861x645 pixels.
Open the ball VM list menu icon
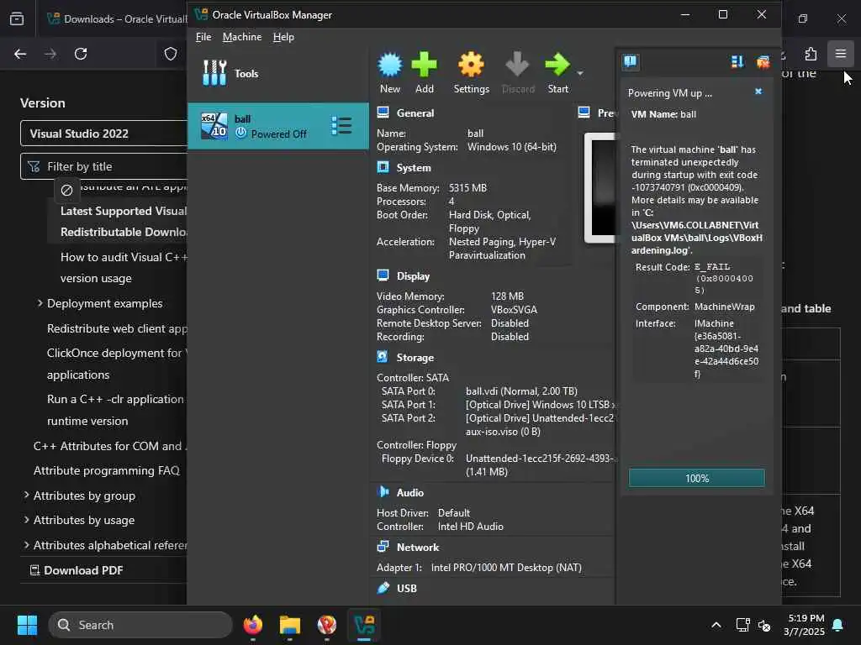tap(341, 126)
